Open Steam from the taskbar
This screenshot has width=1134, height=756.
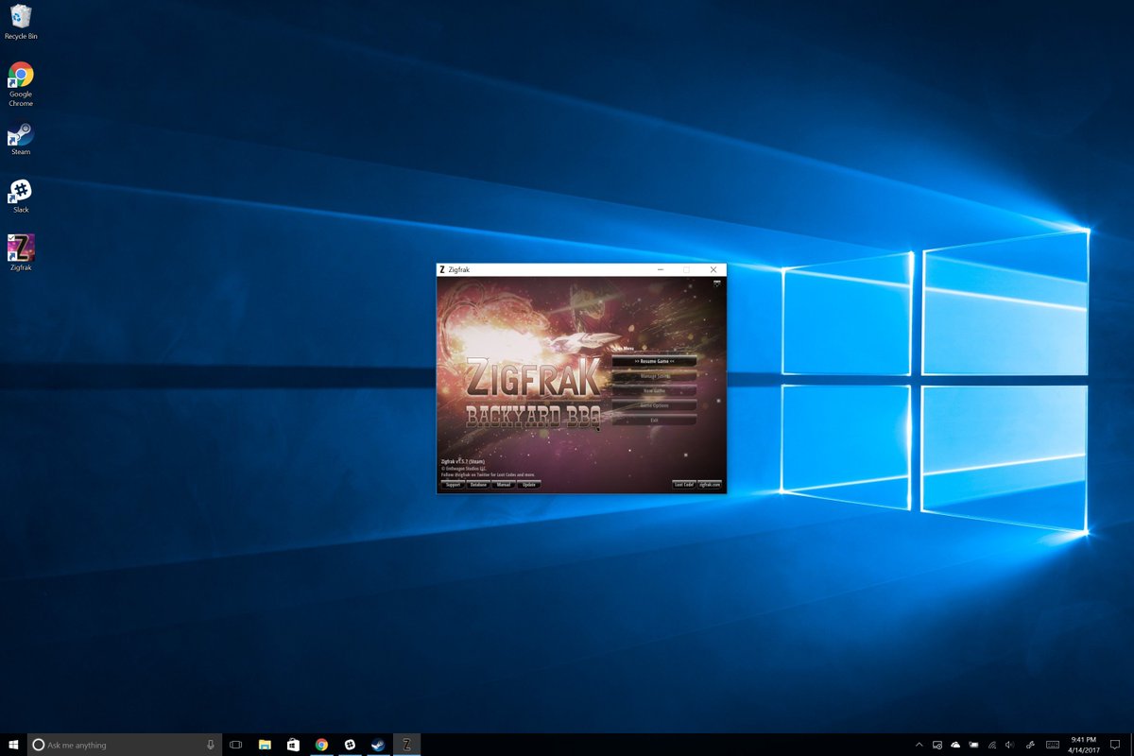point(378,745)
